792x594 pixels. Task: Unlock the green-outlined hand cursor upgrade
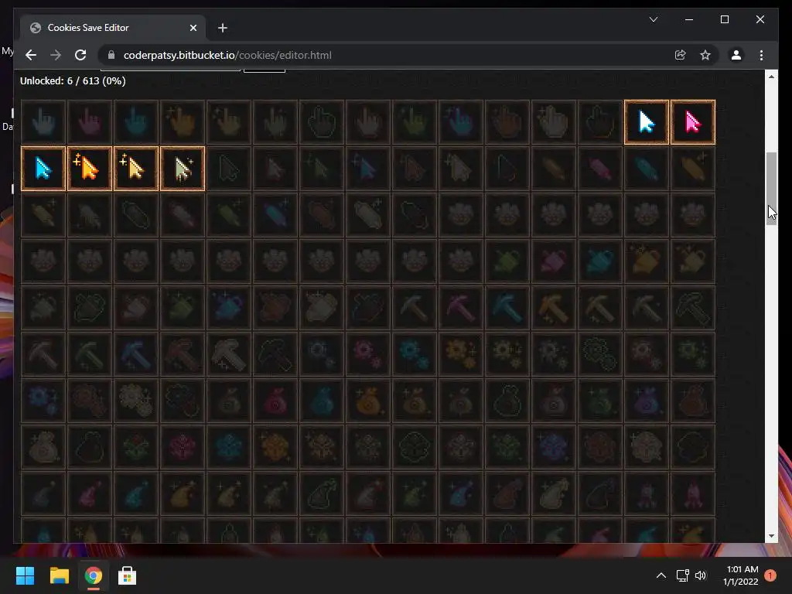[322, 122]
